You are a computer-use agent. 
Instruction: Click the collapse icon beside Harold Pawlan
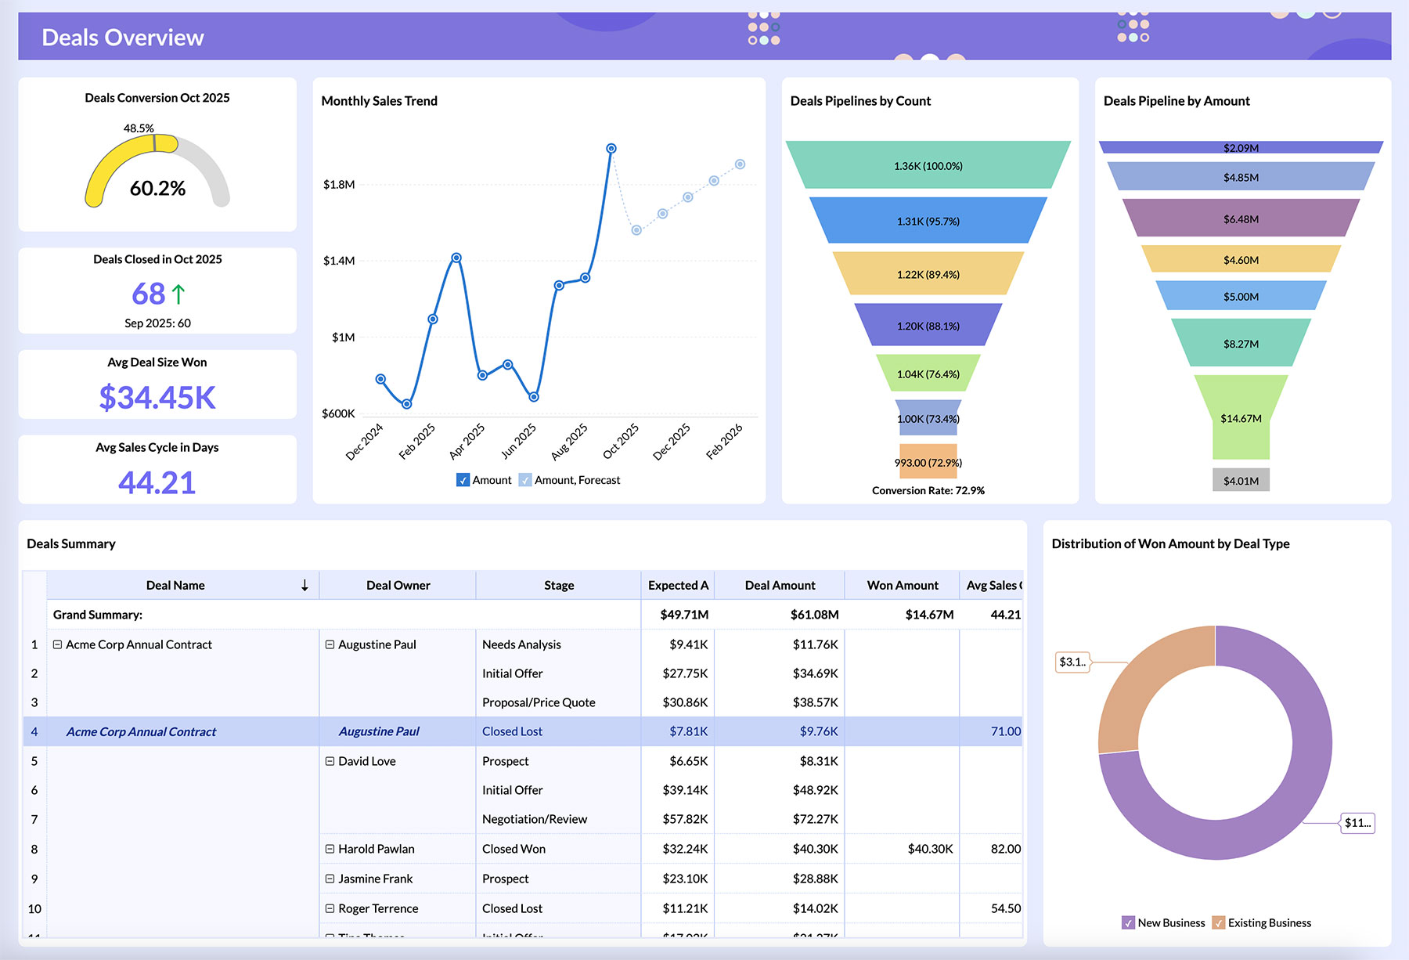[x=330, y=849]
